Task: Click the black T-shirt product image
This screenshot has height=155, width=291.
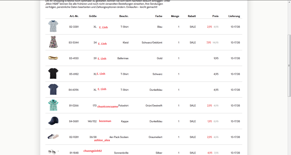Action: click(53, 74)
